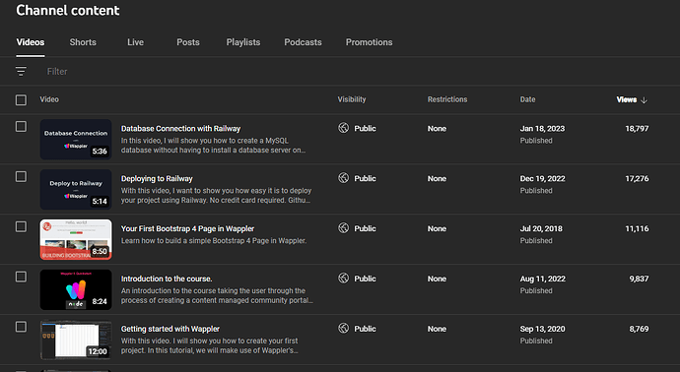Click the globe icon on Introduction to the course row
Viewport: 680px width, 372px height.
point(344,279)
